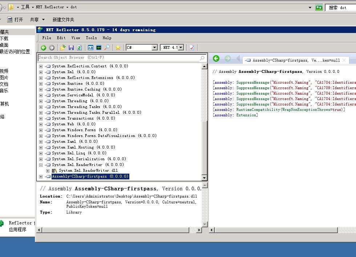Click the green Back arrow in main toolbar
The image size is (356, 257).
(44, 47)
